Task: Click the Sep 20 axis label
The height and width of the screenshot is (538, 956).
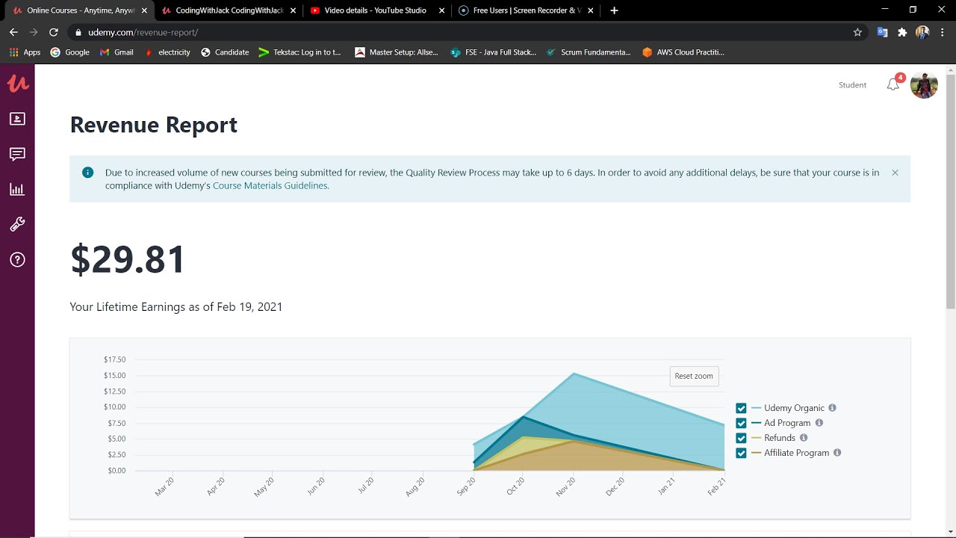Action: (x=465, y=487)
